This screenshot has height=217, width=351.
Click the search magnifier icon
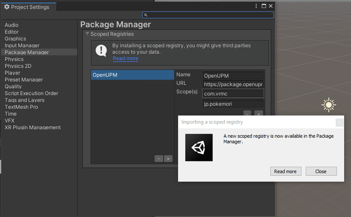(x=146, y=15)
